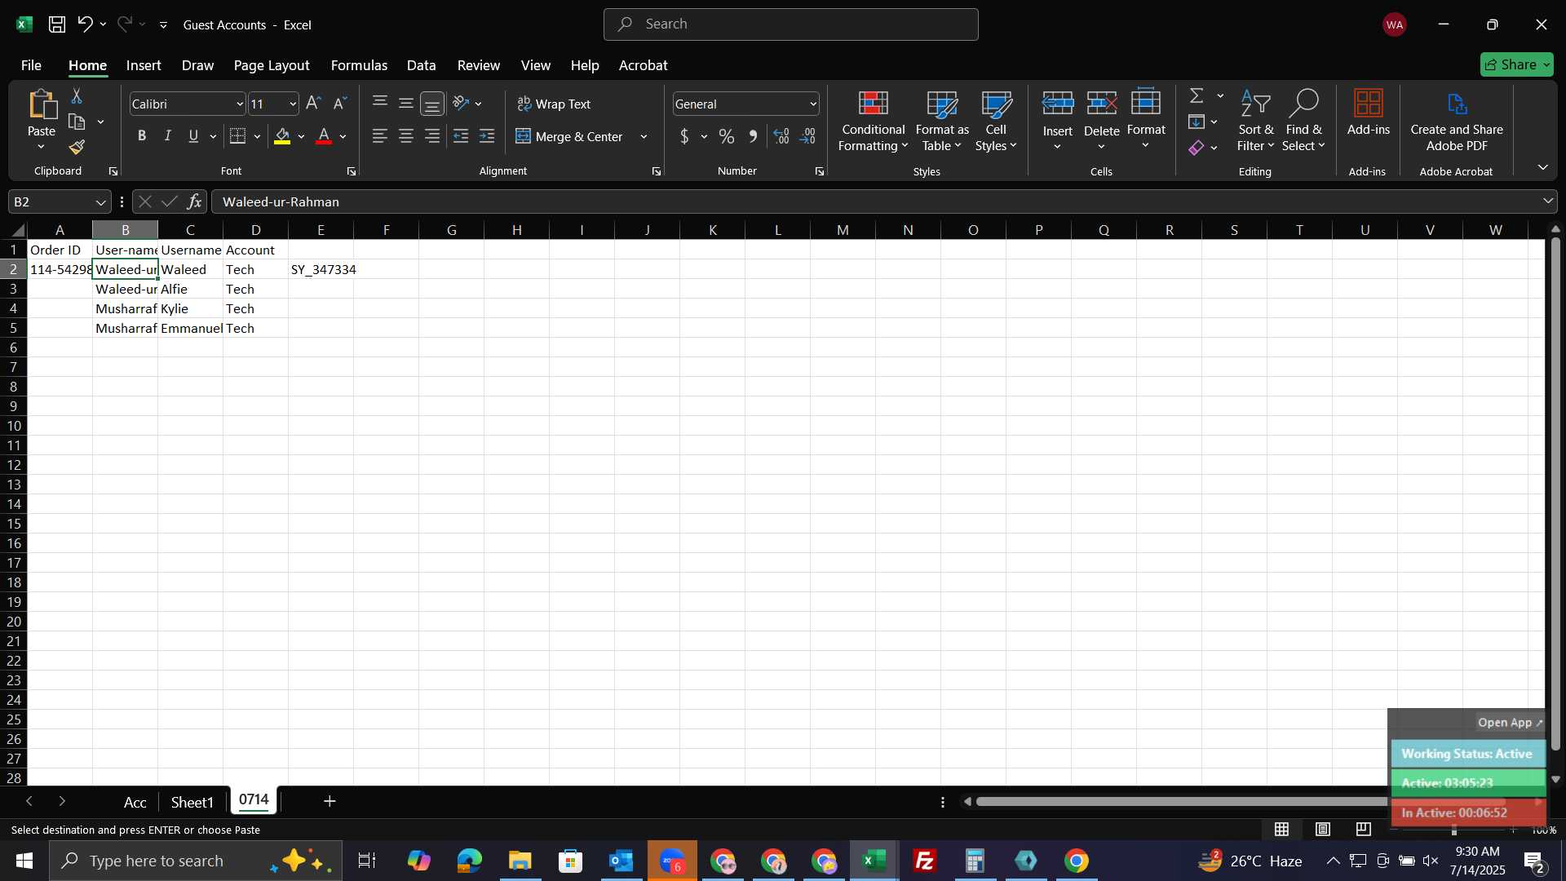The image size is (1566, 881).
Task: Switch to Page Layout view icon
Action: click(1323, 830)
